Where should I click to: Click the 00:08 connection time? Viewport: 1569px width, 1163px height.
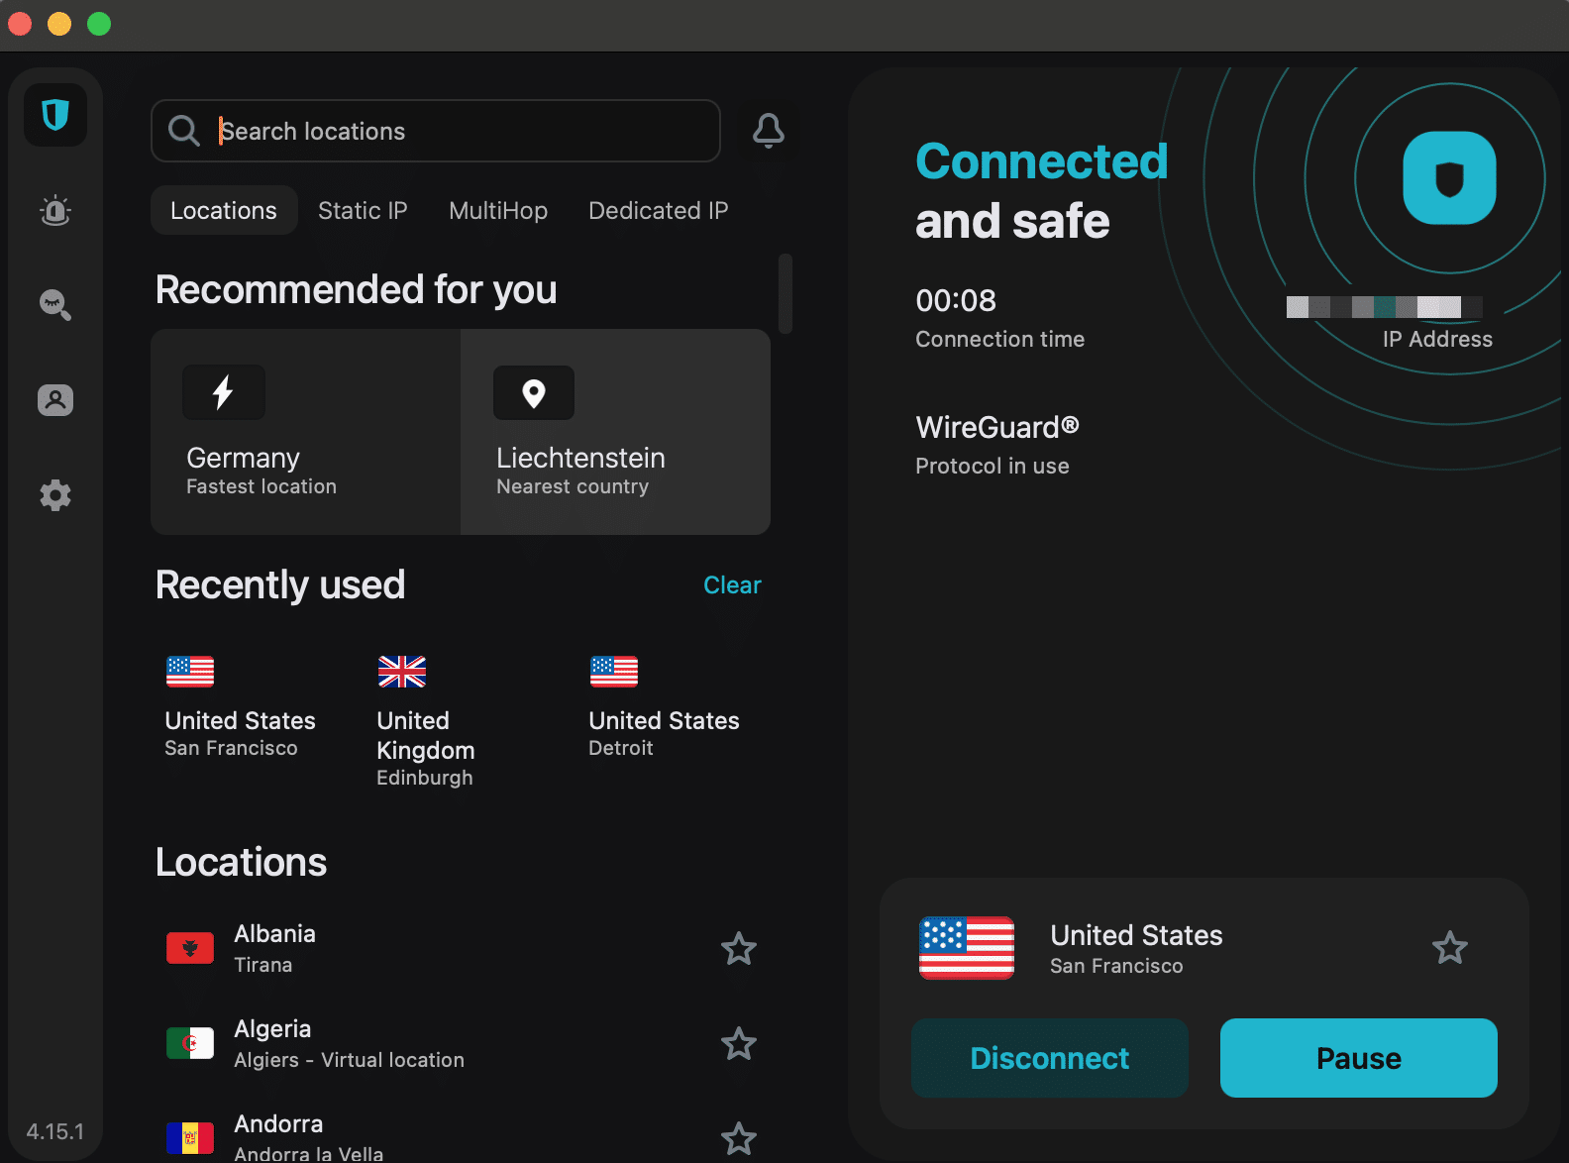pos(956,300)
